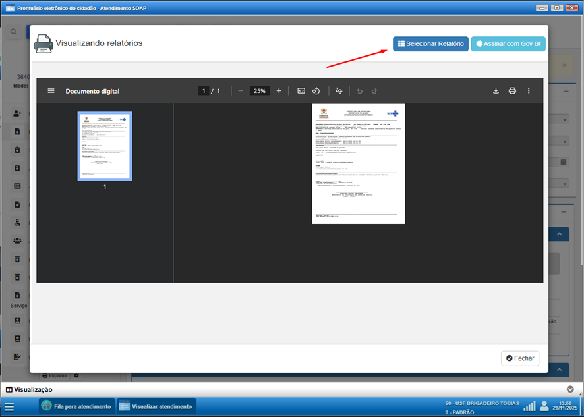Click the user profile icon in status bar
584x417 pixels.
(544, 406)
